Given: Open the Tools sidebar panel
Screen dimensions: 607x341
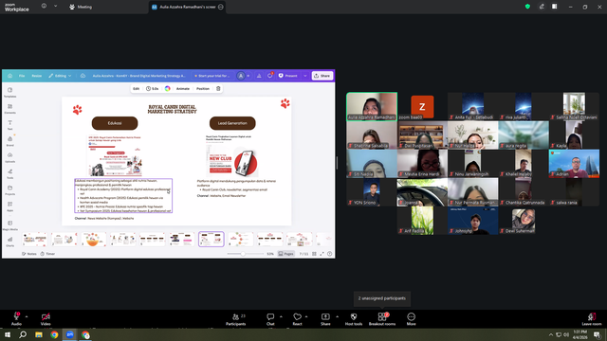Looking at the screenshot, I should 10,173.
